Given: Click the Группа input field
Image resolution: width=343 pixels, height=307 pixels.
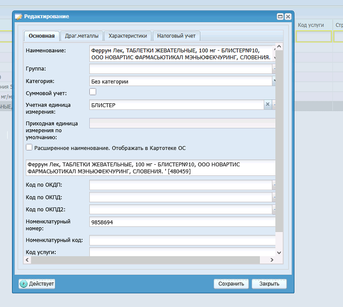Looking at the screenshot, I should [x=181, y=69].
